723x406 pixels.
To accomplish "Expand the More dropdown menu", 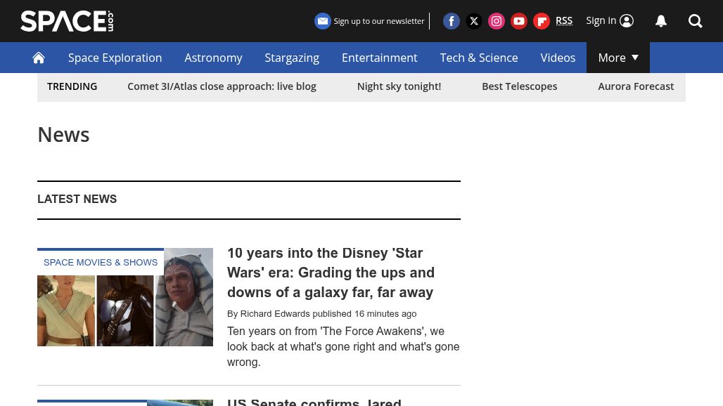I will tap(618, 58).
